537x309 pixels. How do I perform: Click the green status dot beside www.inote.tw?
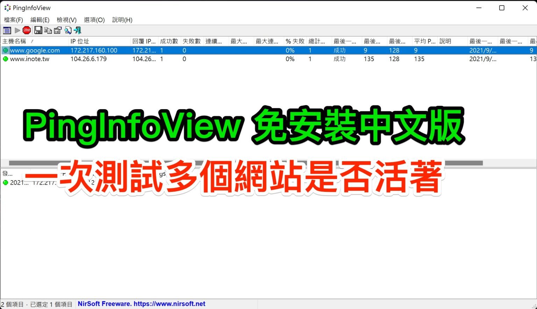point(5,59)
